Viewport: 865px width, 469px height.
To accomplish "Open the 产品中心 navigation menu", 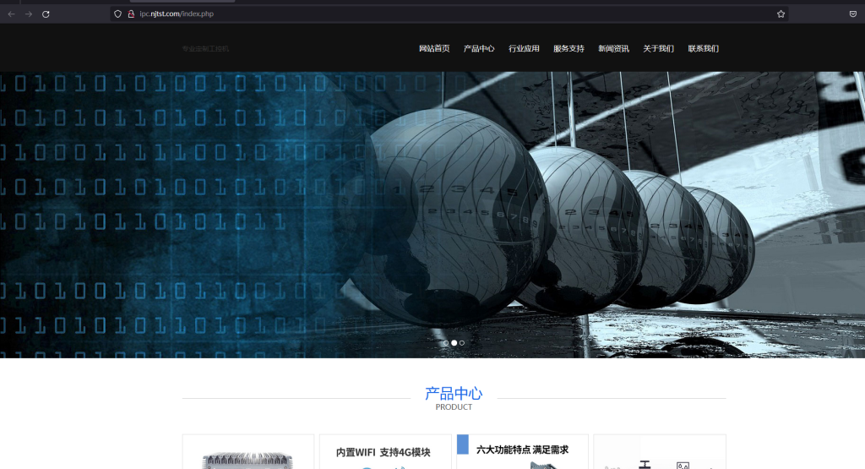I will click(x=479, y=49).
